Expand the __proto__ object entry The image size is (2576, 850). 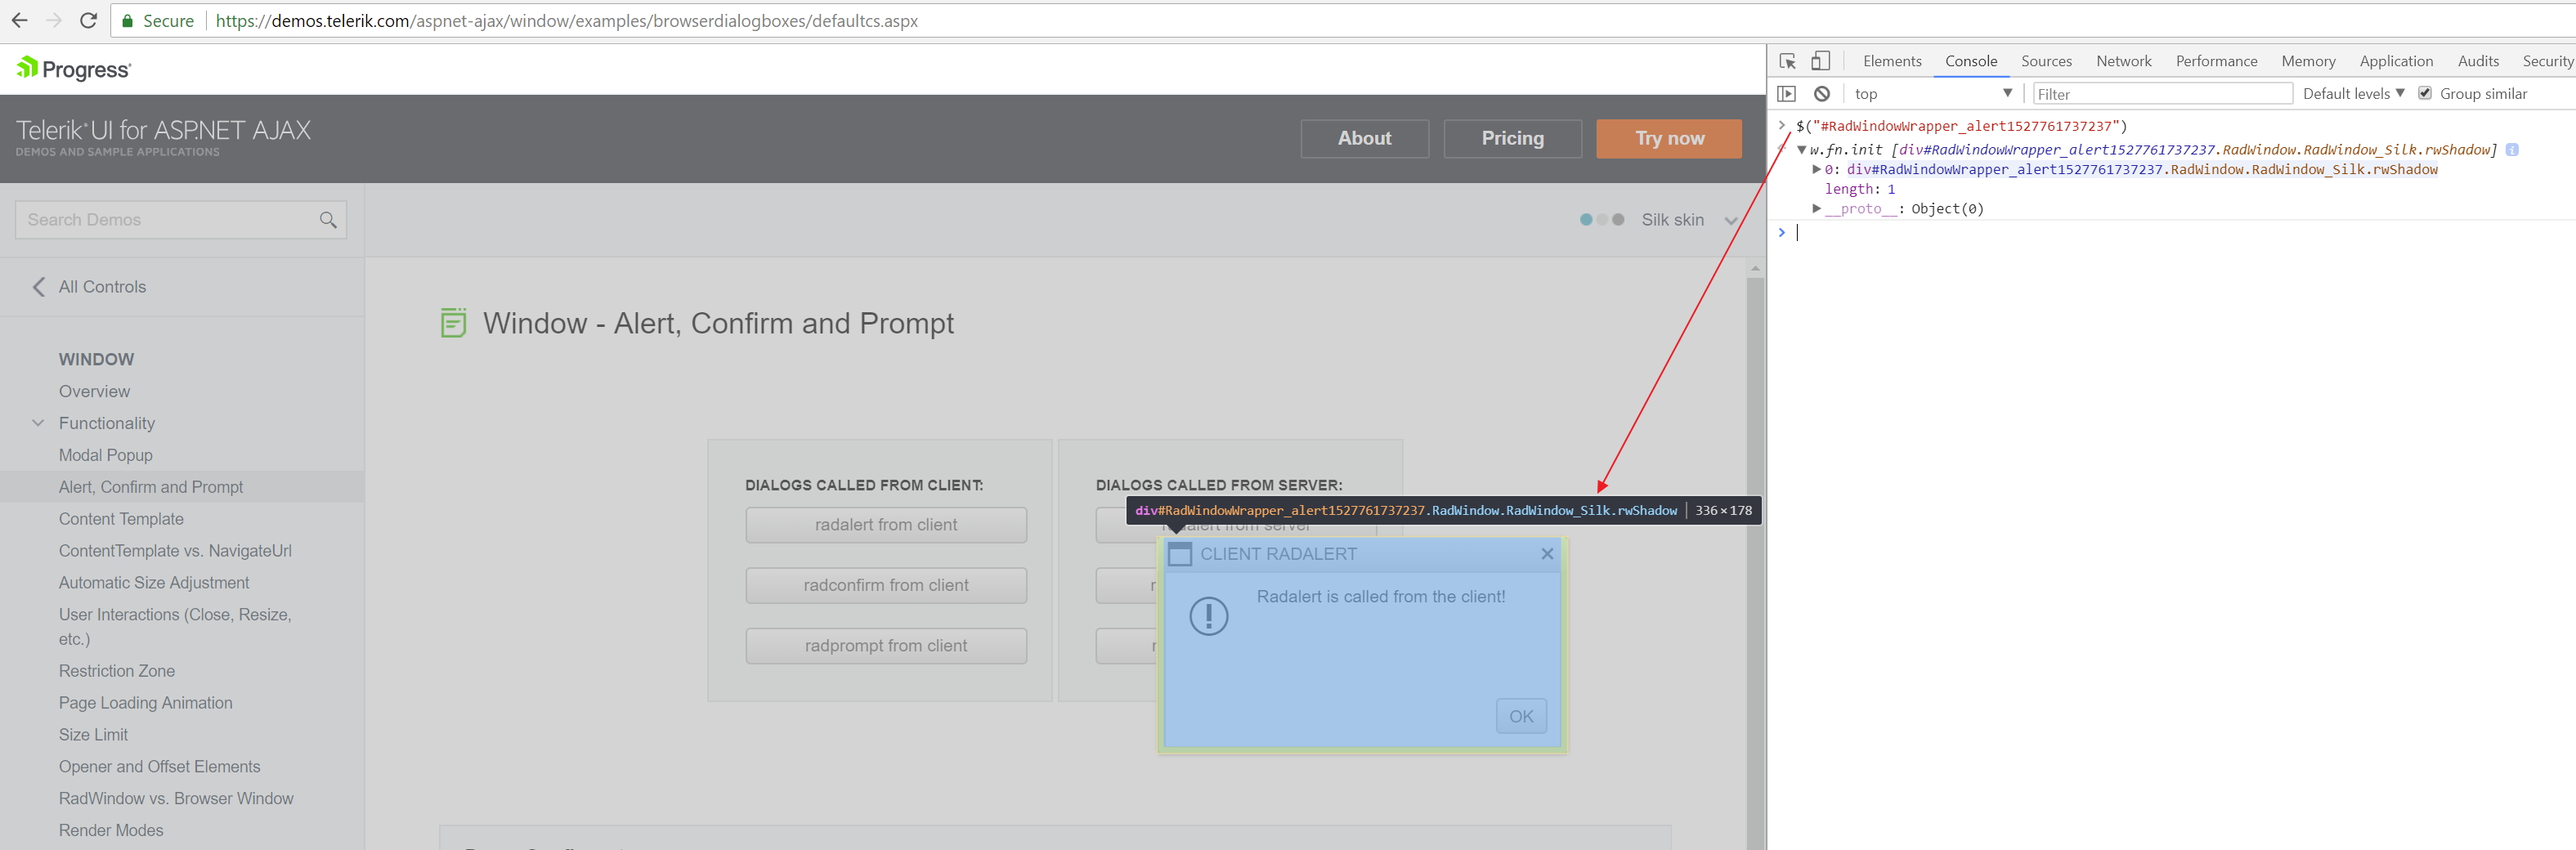click(x=1817, y=209)
